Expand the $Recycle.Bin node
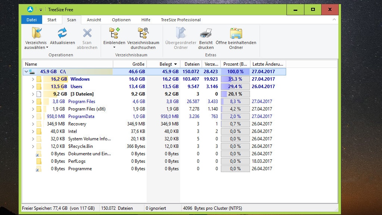 [x=33, y=146]
